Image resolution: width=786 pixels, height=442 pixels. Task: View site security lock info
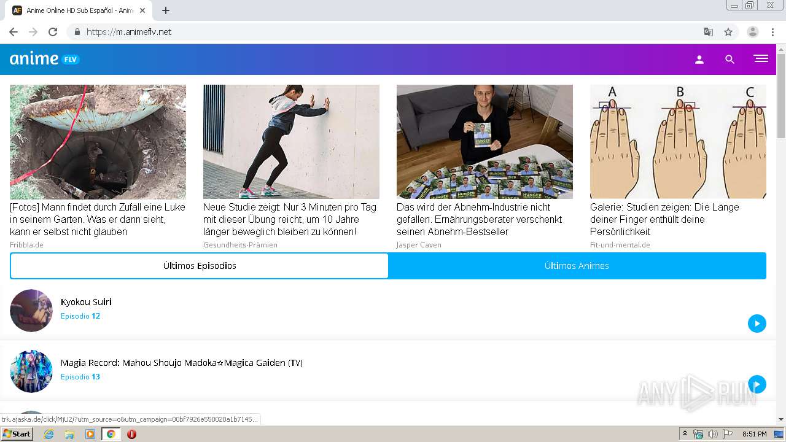point(77,32)
